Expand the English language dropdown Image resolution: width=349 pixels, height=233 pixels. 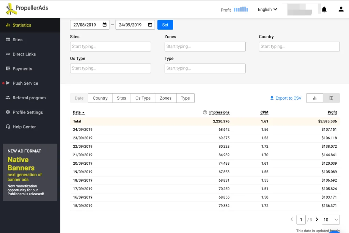tap(268, 10)
